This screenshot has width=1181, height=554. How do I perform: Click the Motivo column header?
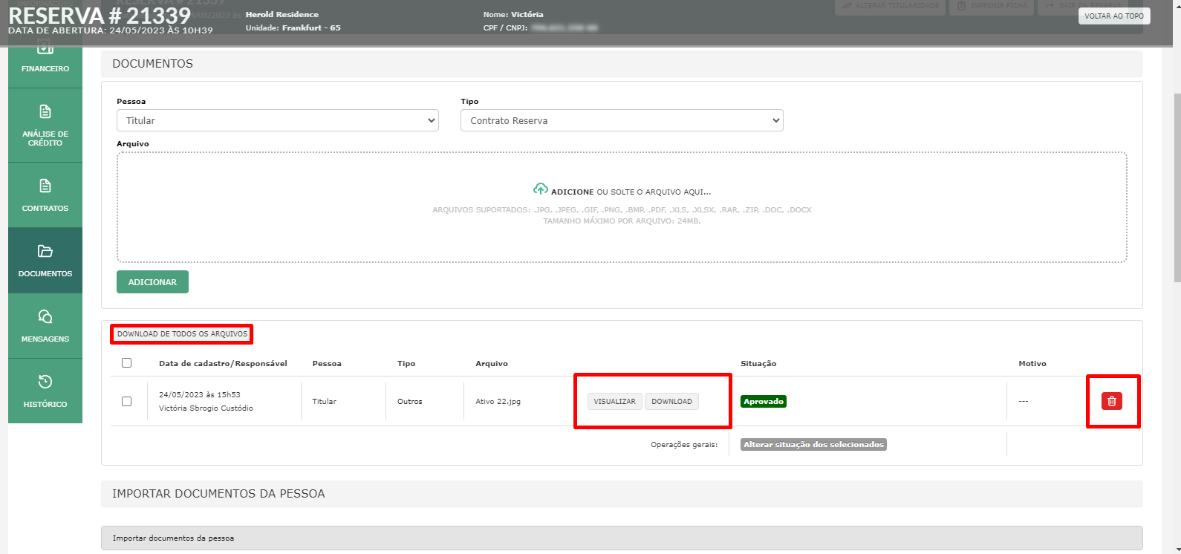(x=1032, y=364)
